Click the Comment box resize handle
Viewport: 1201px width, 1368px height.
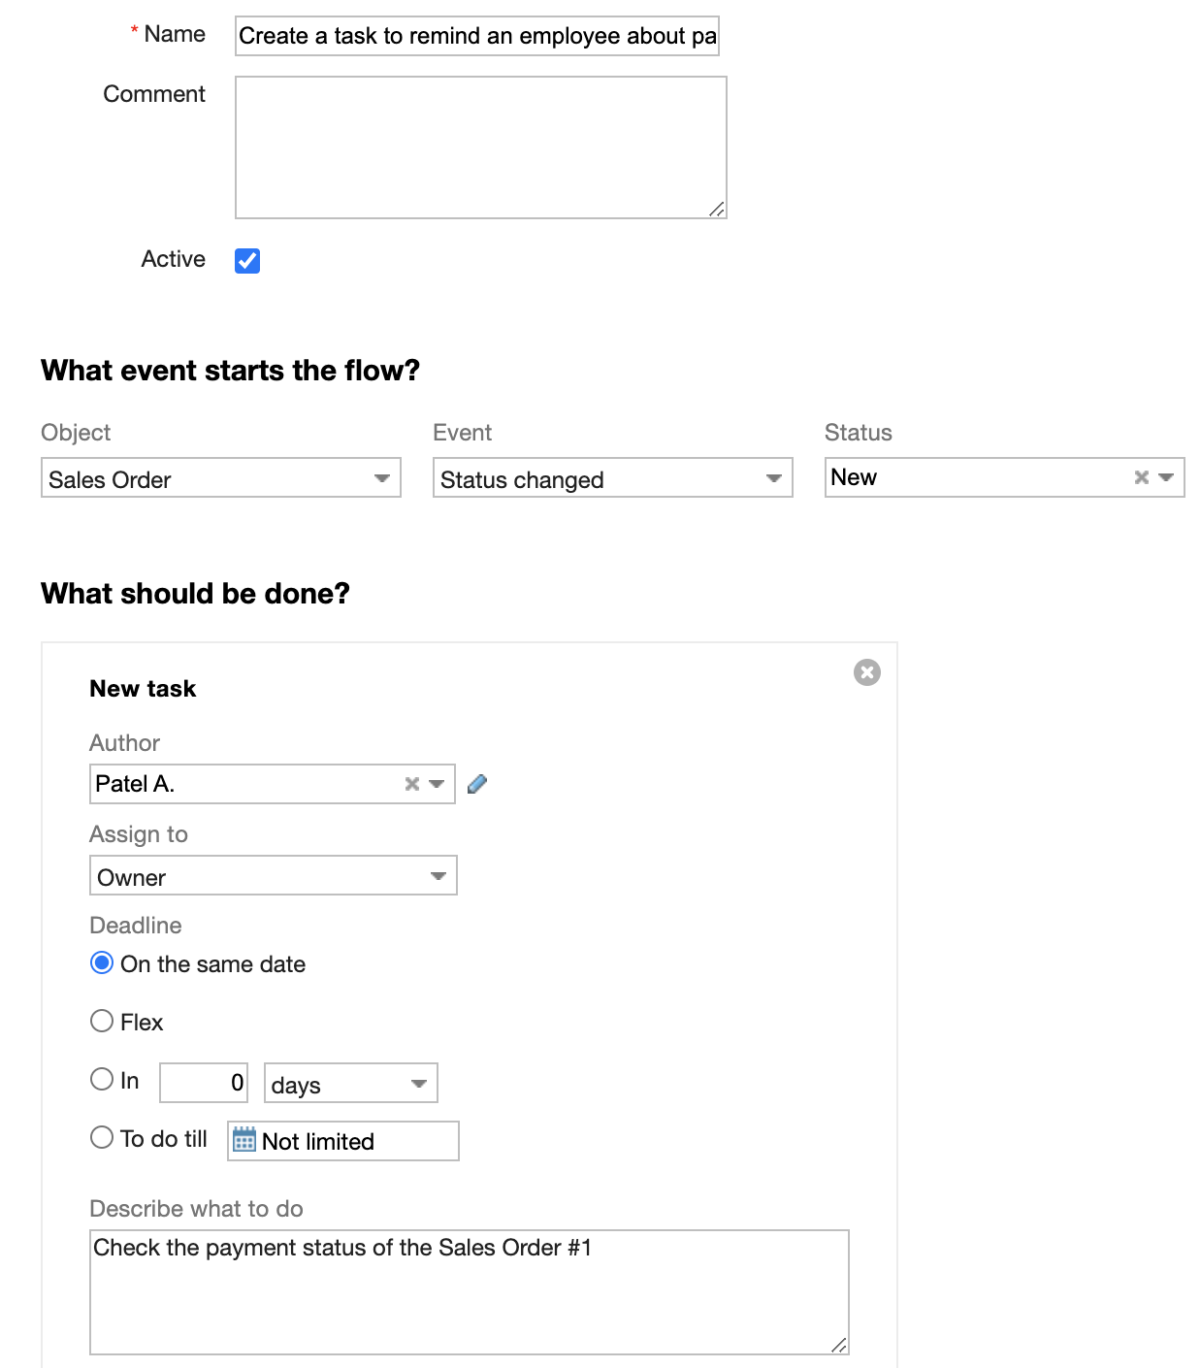point(717,209)
